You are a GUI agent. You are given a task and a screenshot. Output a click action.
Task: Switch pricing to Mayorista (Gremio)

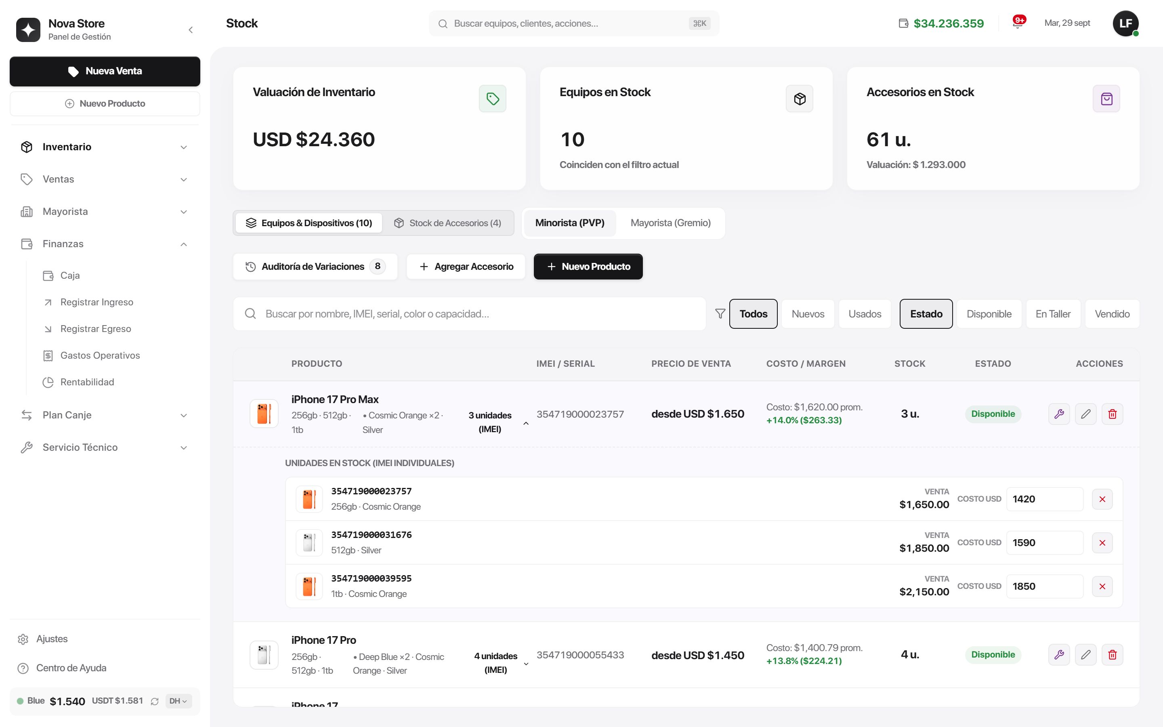click(670, 223)
